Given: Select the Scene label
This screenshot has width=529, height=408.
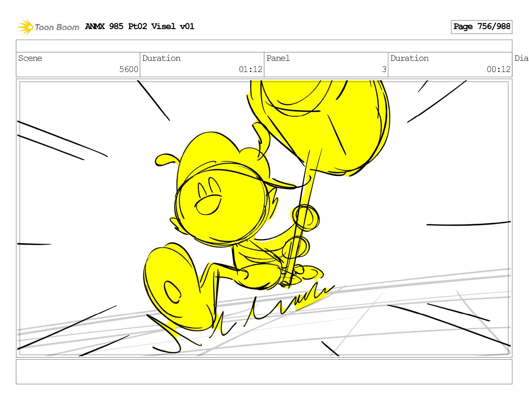Looking at the screenshot, I should 30,58.
